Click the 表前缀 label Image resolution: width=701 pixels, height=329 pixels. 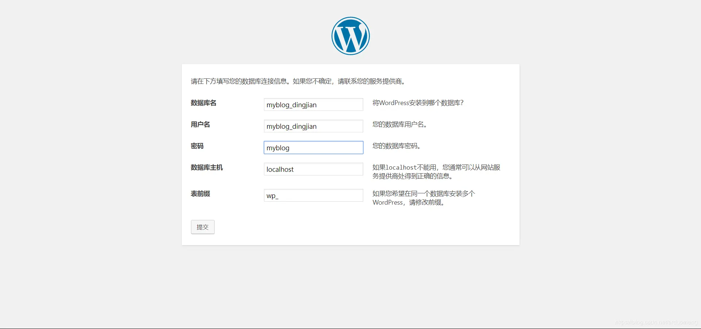pos(200,194)
